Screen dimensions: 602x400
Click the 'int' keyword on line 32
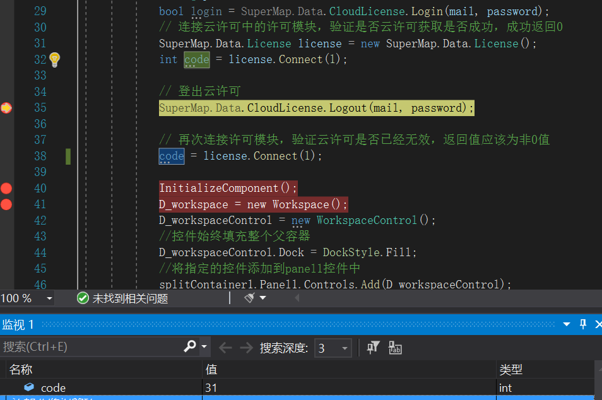click(168, 59)
